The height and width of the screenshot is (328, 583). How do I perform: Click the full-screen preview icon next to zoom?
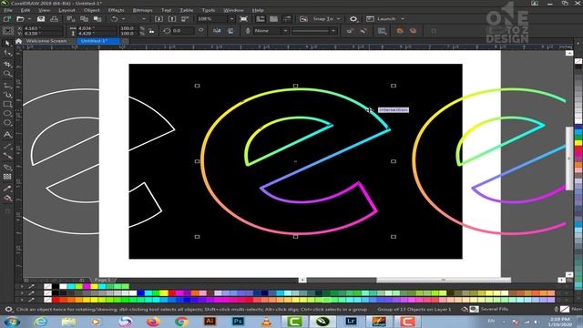[x=243, y=18]
